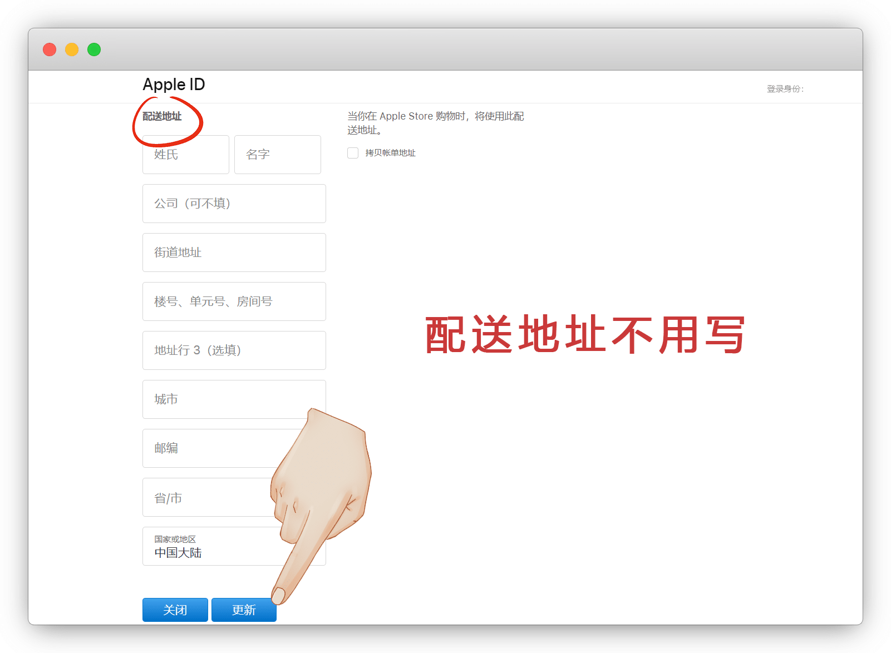The image size is (891, 653).
Task: Open the 省/市 province selector
Action: pos(206,497)
